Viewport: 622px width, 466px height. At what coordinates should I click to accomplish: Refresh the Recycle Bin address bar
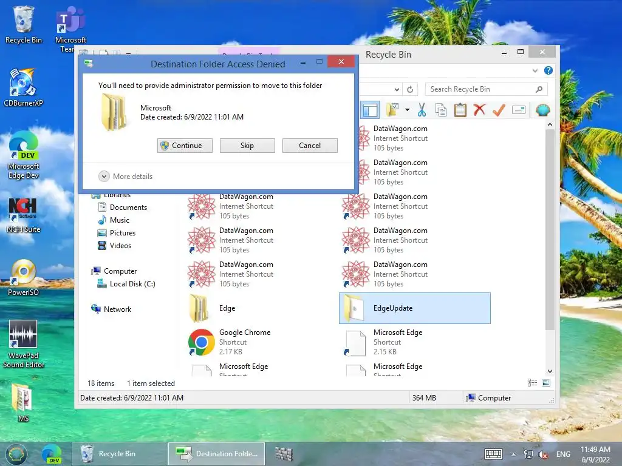410,90
